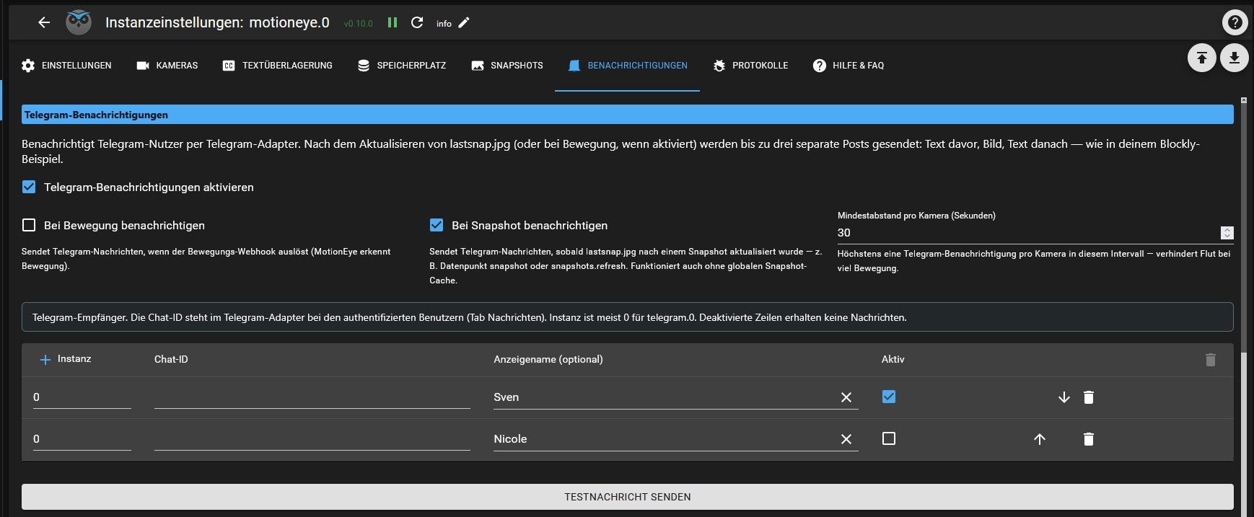The height and width of the screenshot is (517, 1254).
Task: Enable Bei Bewegung benachrichtigen checkbox
Action: tap(29, 225)
